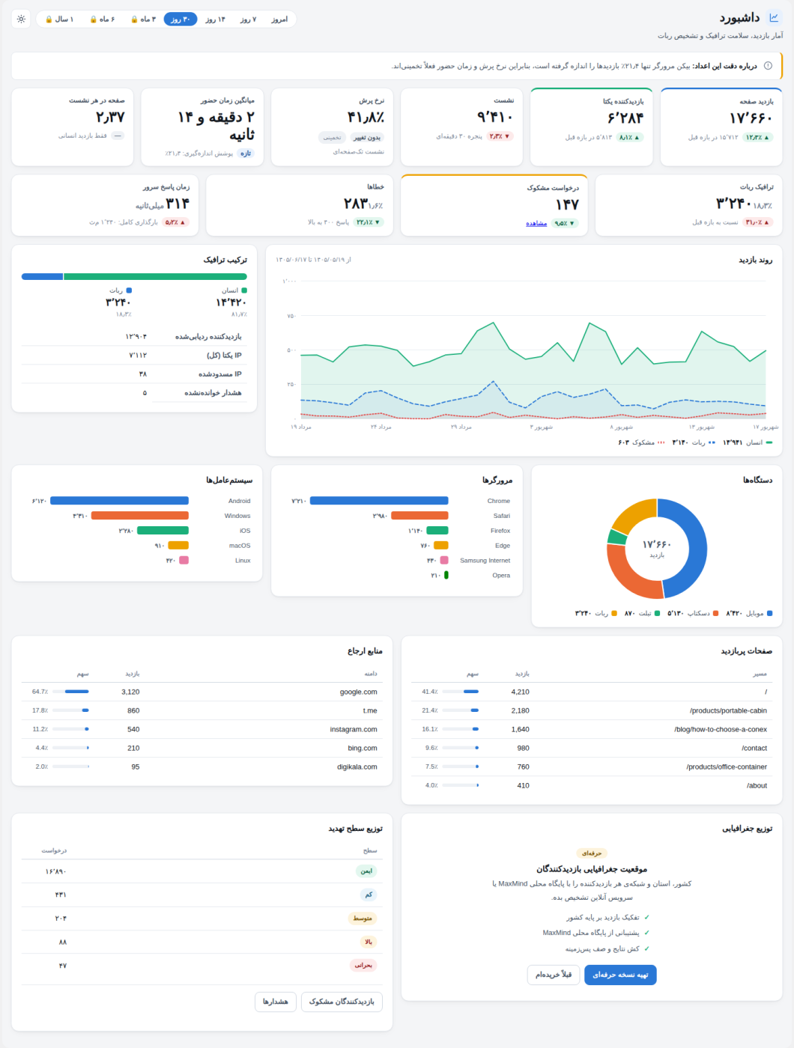Viewport: 794px width, 1048px height.
Task: Click the «instagram.com» referrer row
Action: 202,729
